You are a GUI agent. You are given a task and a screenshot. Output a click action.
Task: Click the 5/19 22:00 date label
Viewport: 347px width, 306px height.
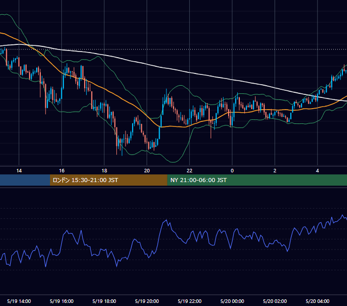[190, 301]
